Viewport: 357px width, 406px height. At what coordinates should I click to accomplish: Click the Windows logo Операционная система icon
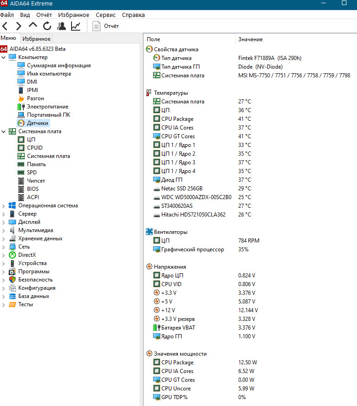point(12,206)
